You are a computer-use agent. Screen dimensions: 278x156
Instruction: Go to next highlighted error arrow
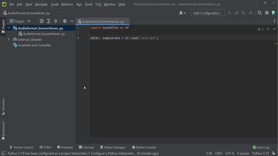pos(274,29)
